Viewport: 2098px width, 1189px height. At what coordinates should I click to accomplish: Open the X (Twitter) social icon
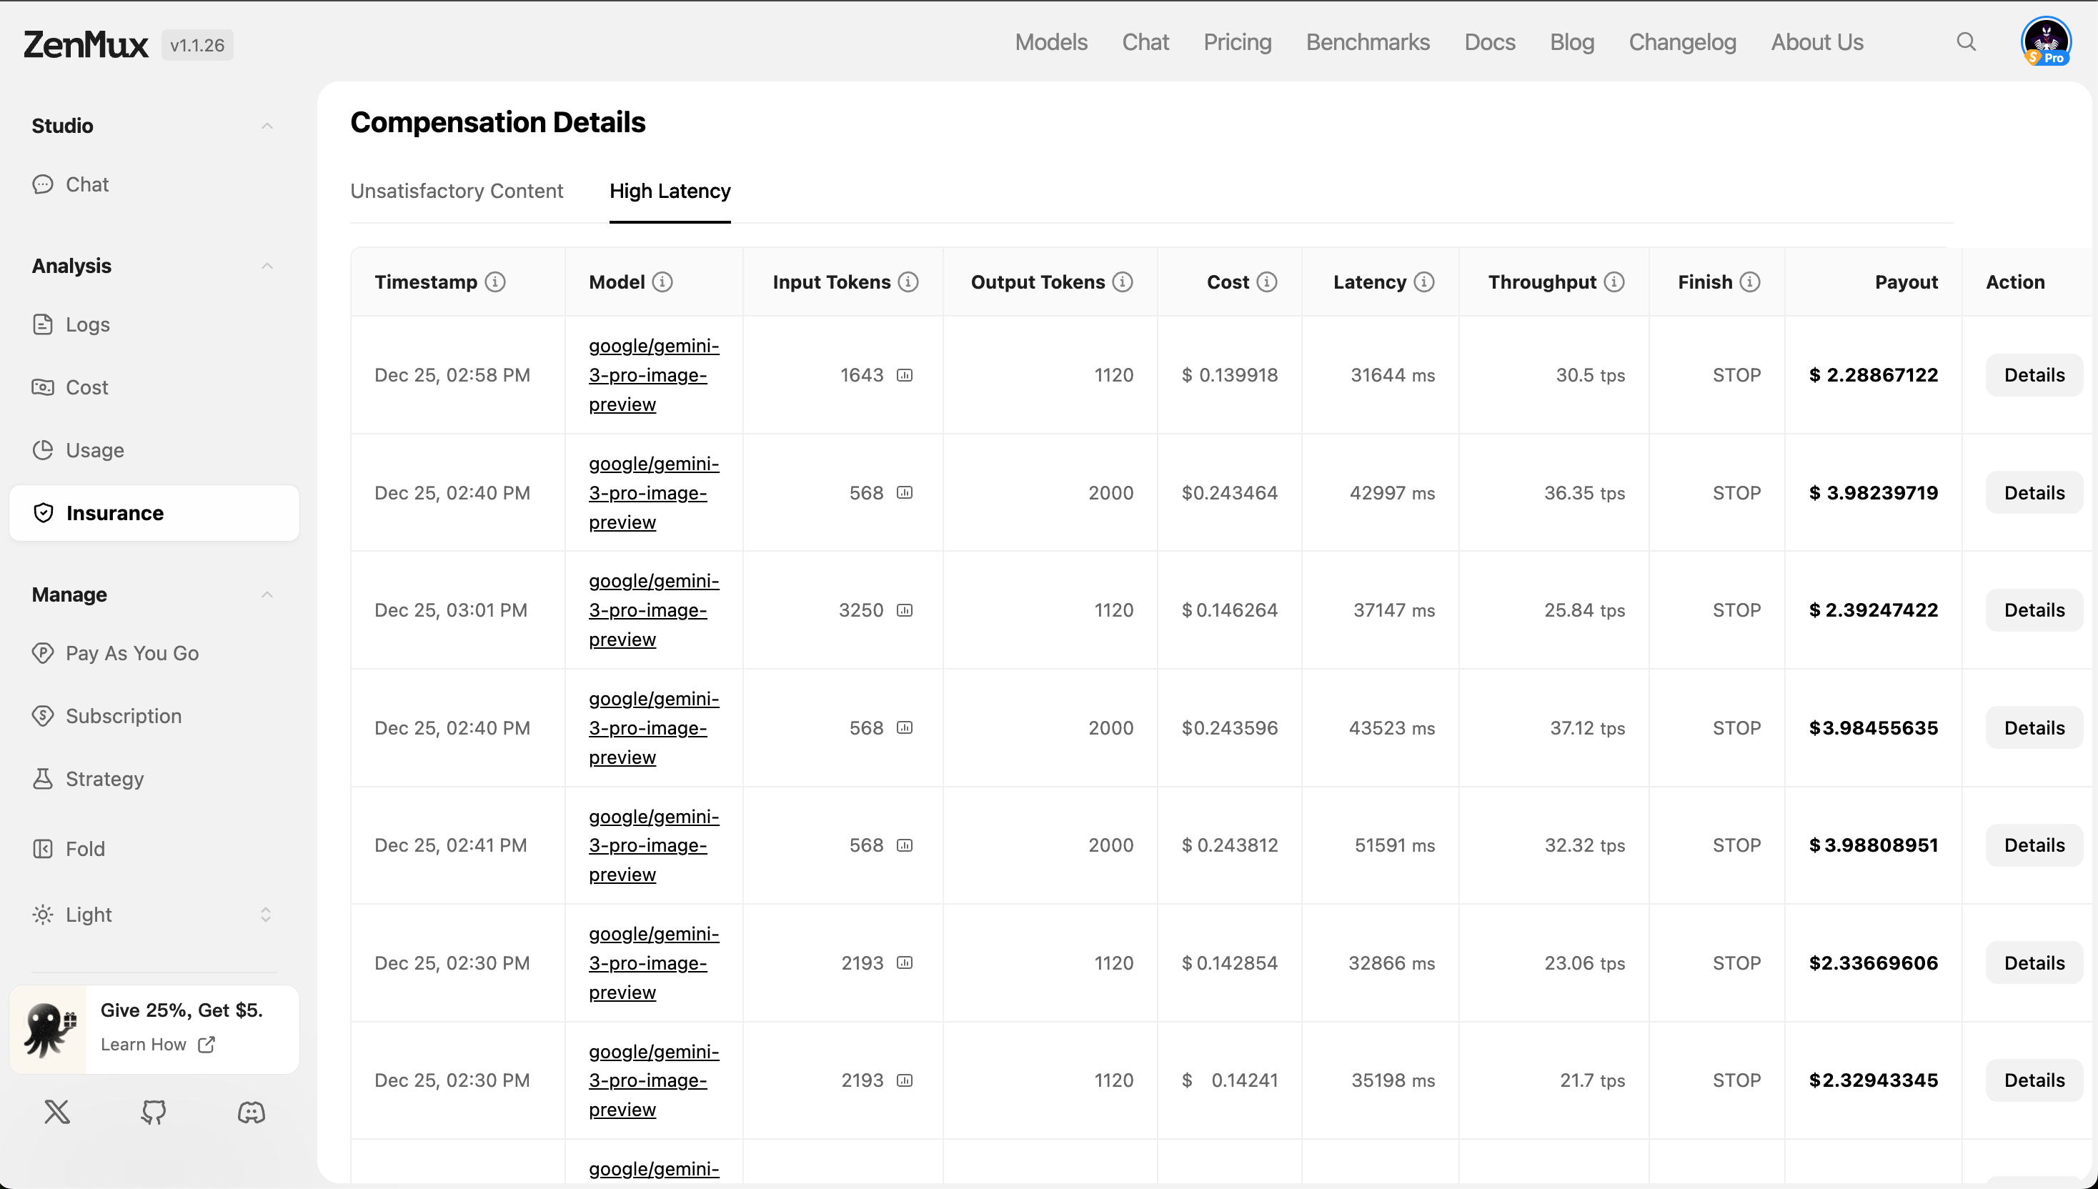tap(57, 1111)
